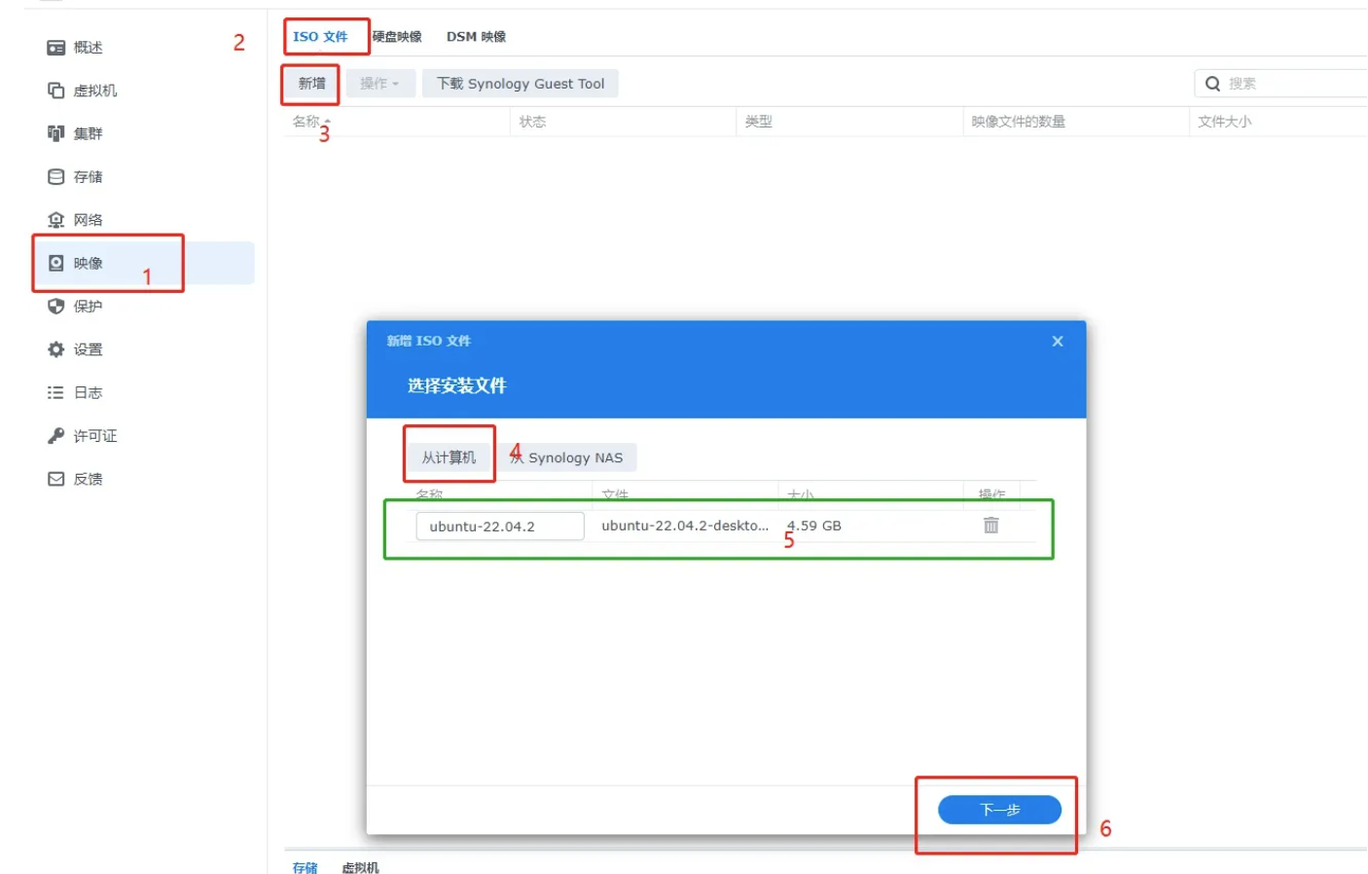1368x874 pixels.
Task: Click the ubuntu-22.04.2 name input field
Action: click(x=499, y=527)
